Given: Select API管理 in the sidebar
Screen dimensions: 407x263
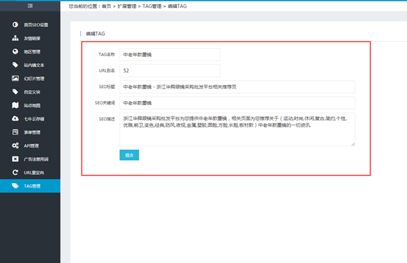Looking at the screenshot, I should 30,146.
